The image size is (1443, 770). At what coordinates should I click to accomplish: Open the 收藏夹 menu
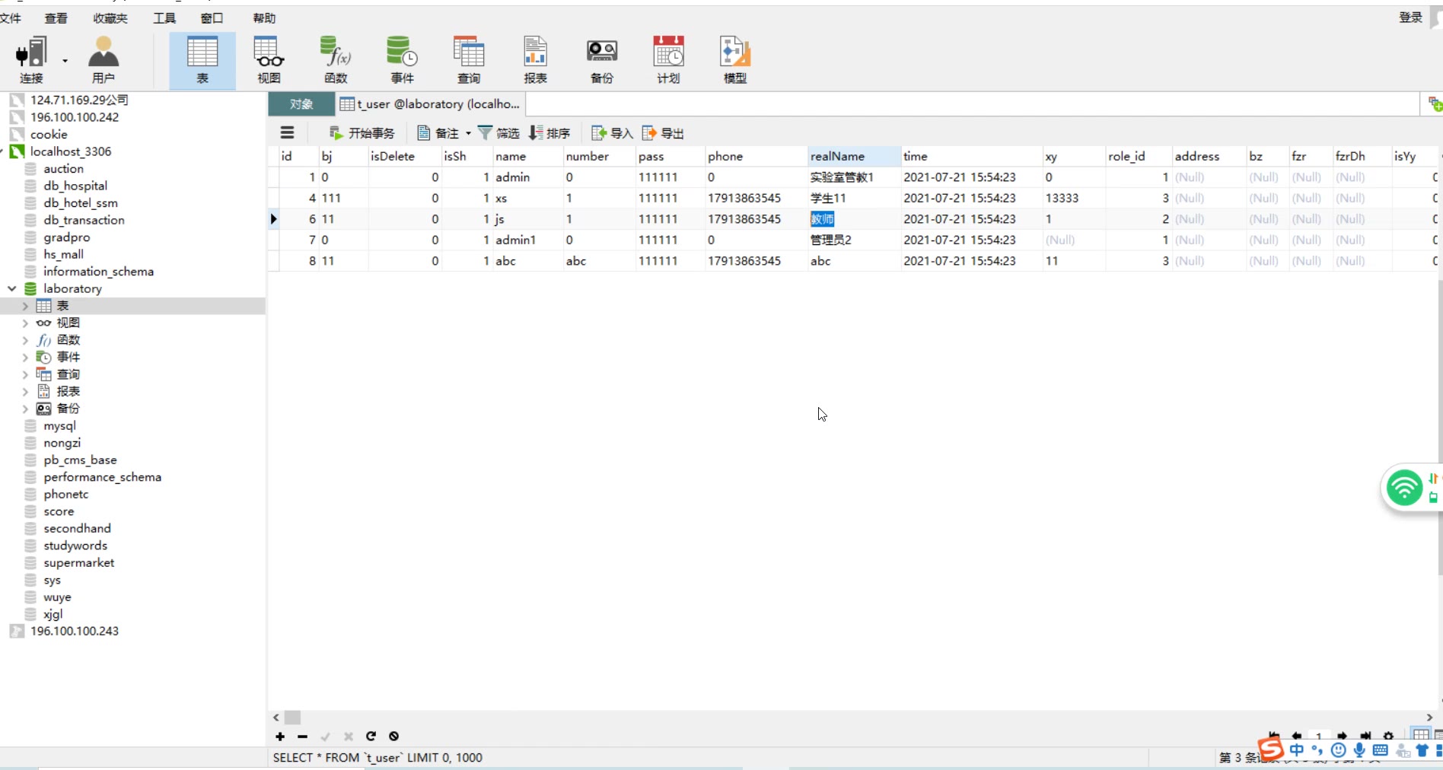pyautogui.click(x=110, y=18)
